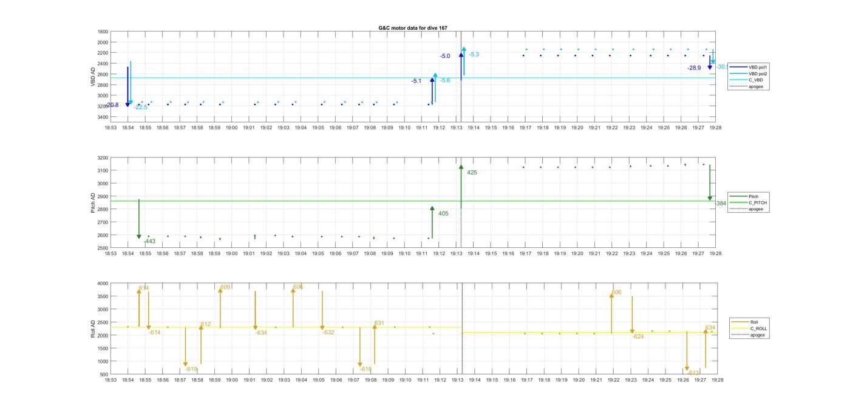The image size is (850, 420).
Task: Click the '631' roll arrow label
Action: pos(379,323)
